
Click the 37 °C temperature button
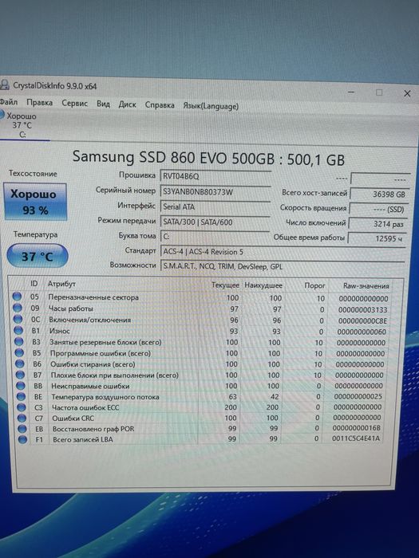click(x=37, y=256)
